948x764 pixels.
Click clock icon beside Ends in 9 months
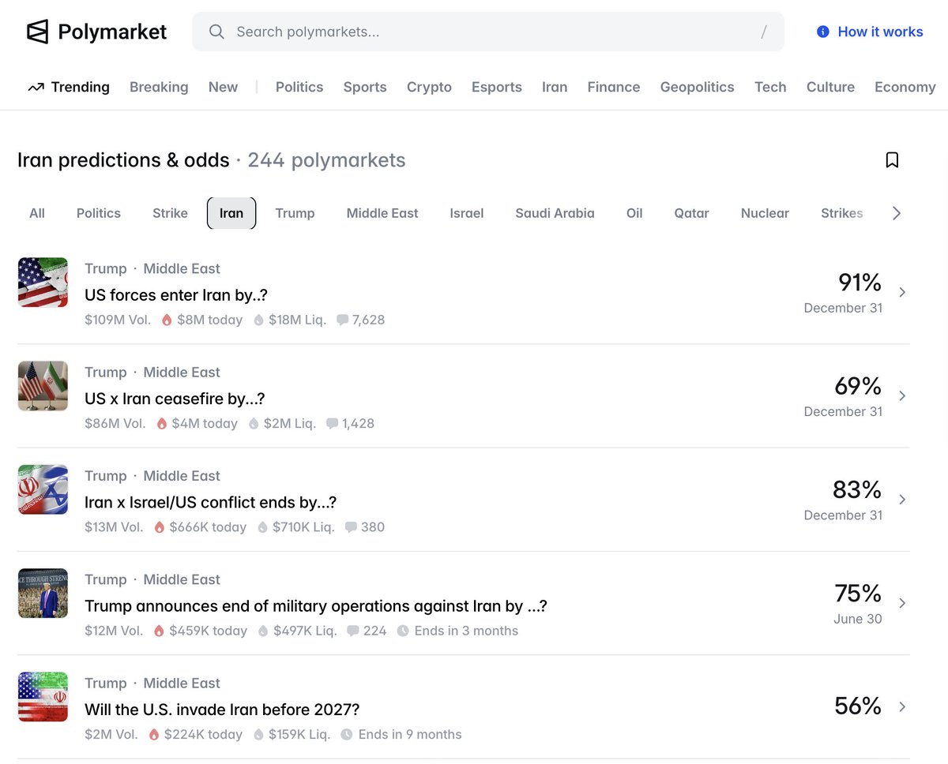(347, 734)
